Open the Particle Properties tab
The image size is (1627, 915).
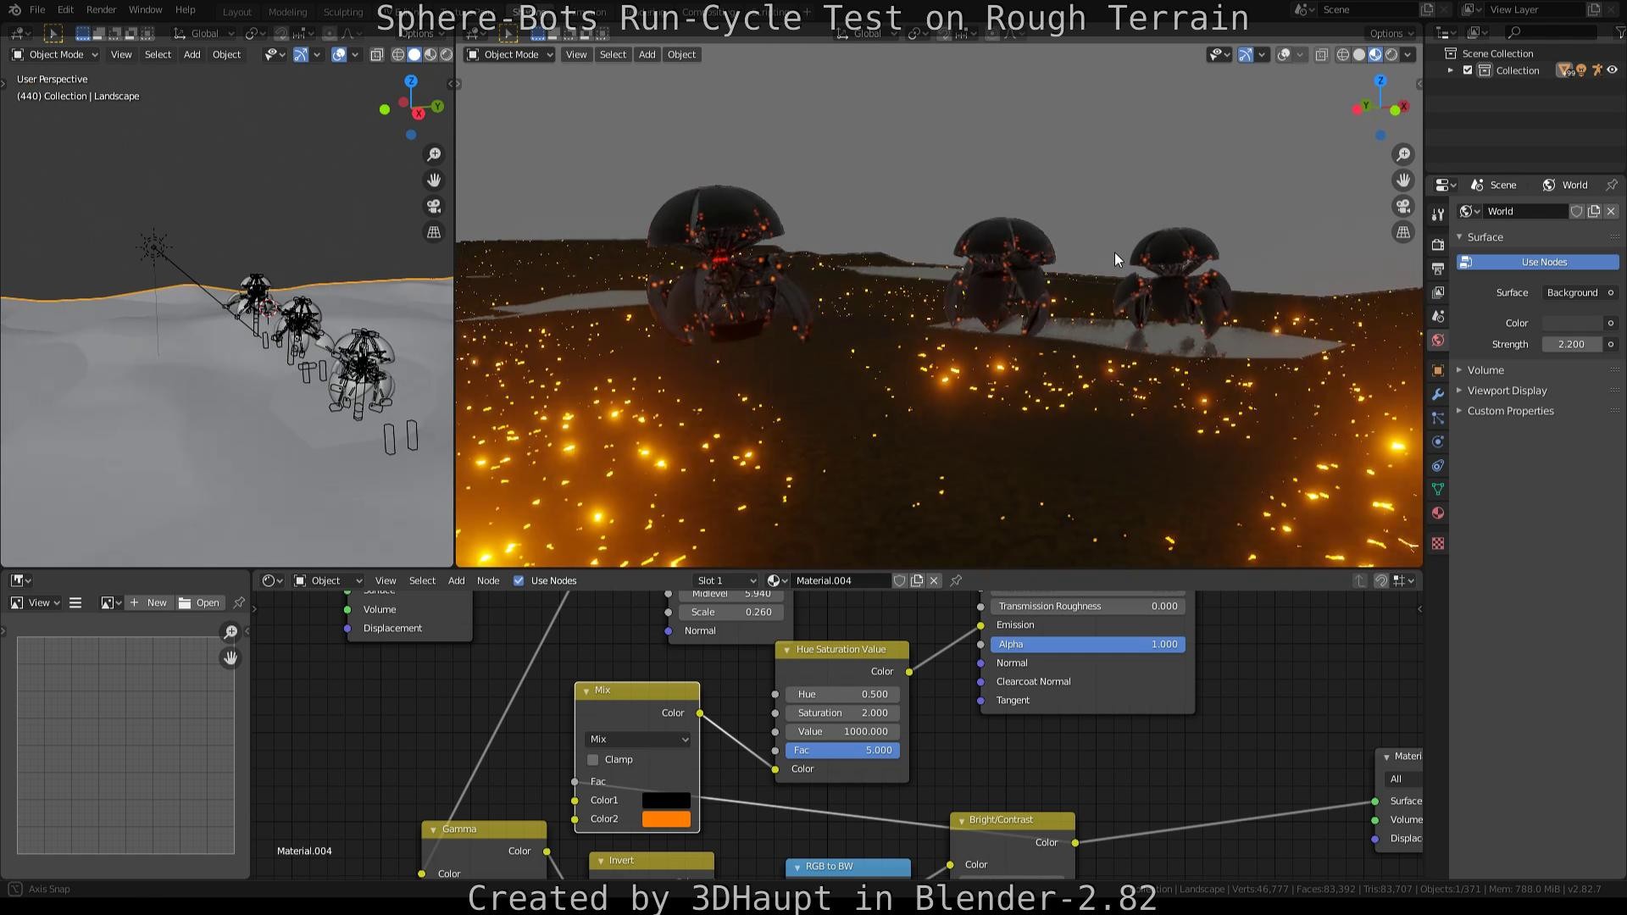[x=1437, y=418]
